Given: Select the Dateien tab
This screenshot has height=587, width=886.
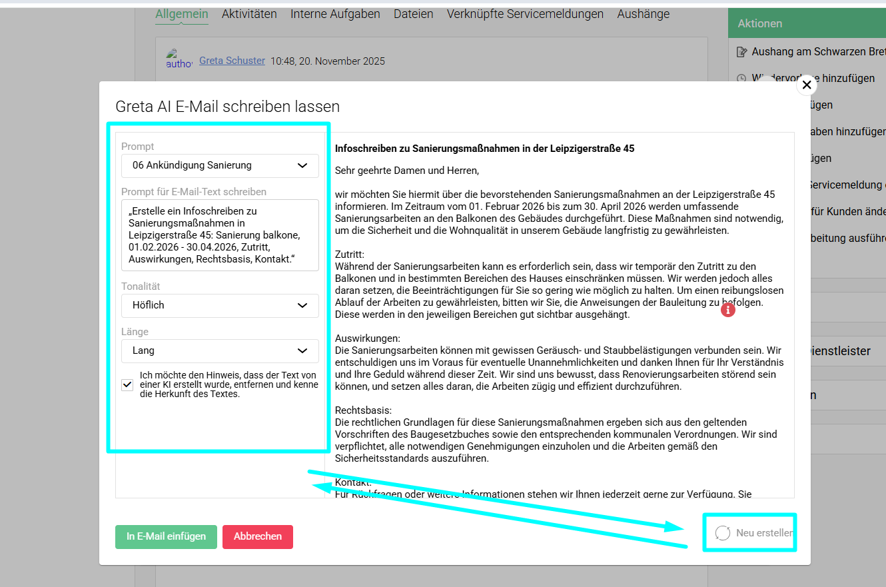Looking at the screenshot, I should 413,14.
